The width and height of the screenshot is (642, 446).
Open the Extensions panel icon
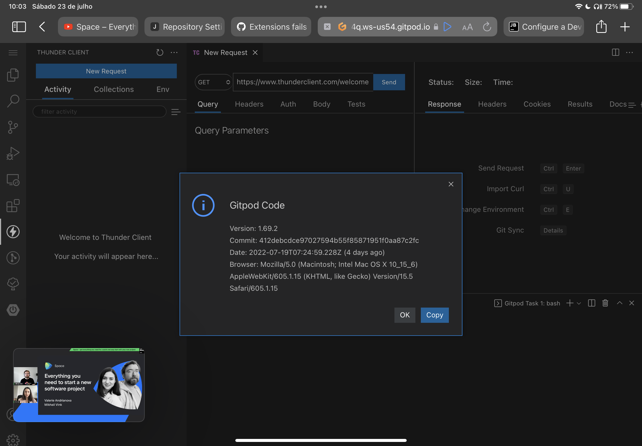pos(13,206)
